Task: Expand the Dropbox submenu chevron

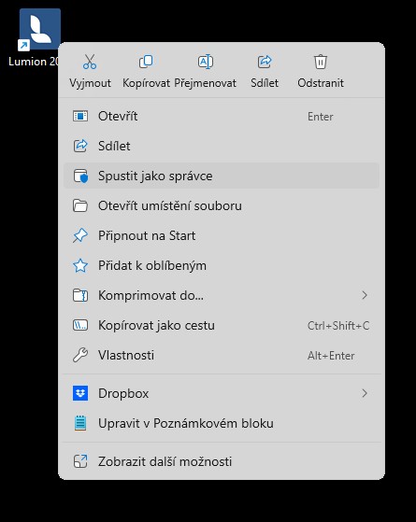Action: pyautogui.click(x=365, y=393)
